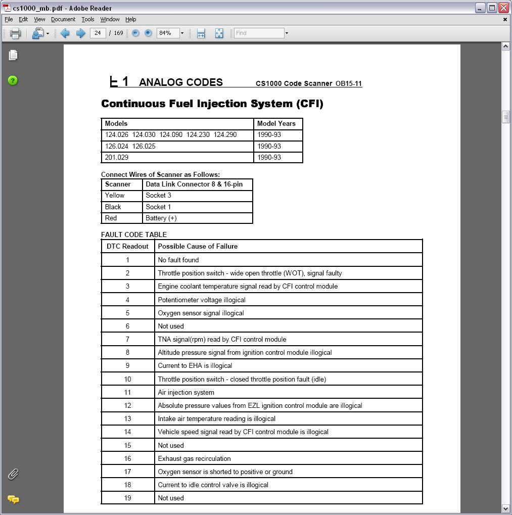Screen dimensions: 512x515
Task: Close the document with menu bar X
Action: pyautogui.click(x=505, y=19)
